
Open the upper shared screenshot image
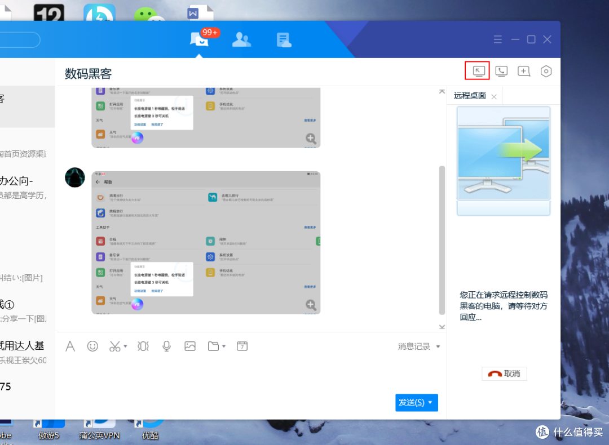click(x=206, y=118)
